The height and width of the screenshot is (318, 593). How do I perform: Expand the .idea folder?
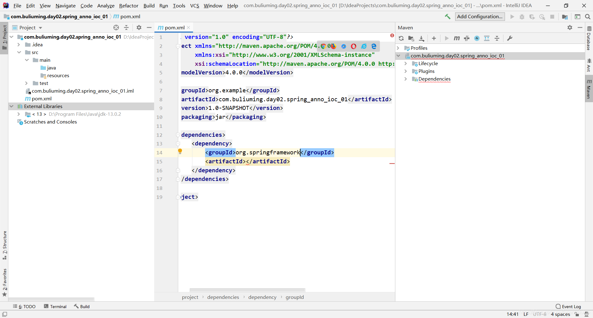[19, 44]
